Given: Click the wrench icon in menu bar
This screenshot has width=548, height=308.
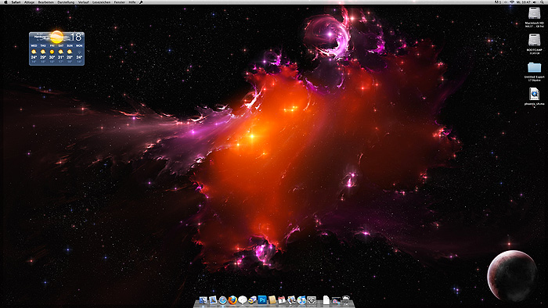Looking at the screenshot, I should [x=141, y=2].
